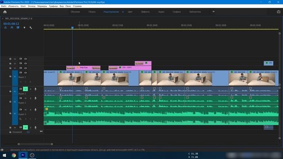This screenshot has width=283, height=159.
Task: Solo the Аудио 2 track with S button
Action: click(x=31, y=98)
